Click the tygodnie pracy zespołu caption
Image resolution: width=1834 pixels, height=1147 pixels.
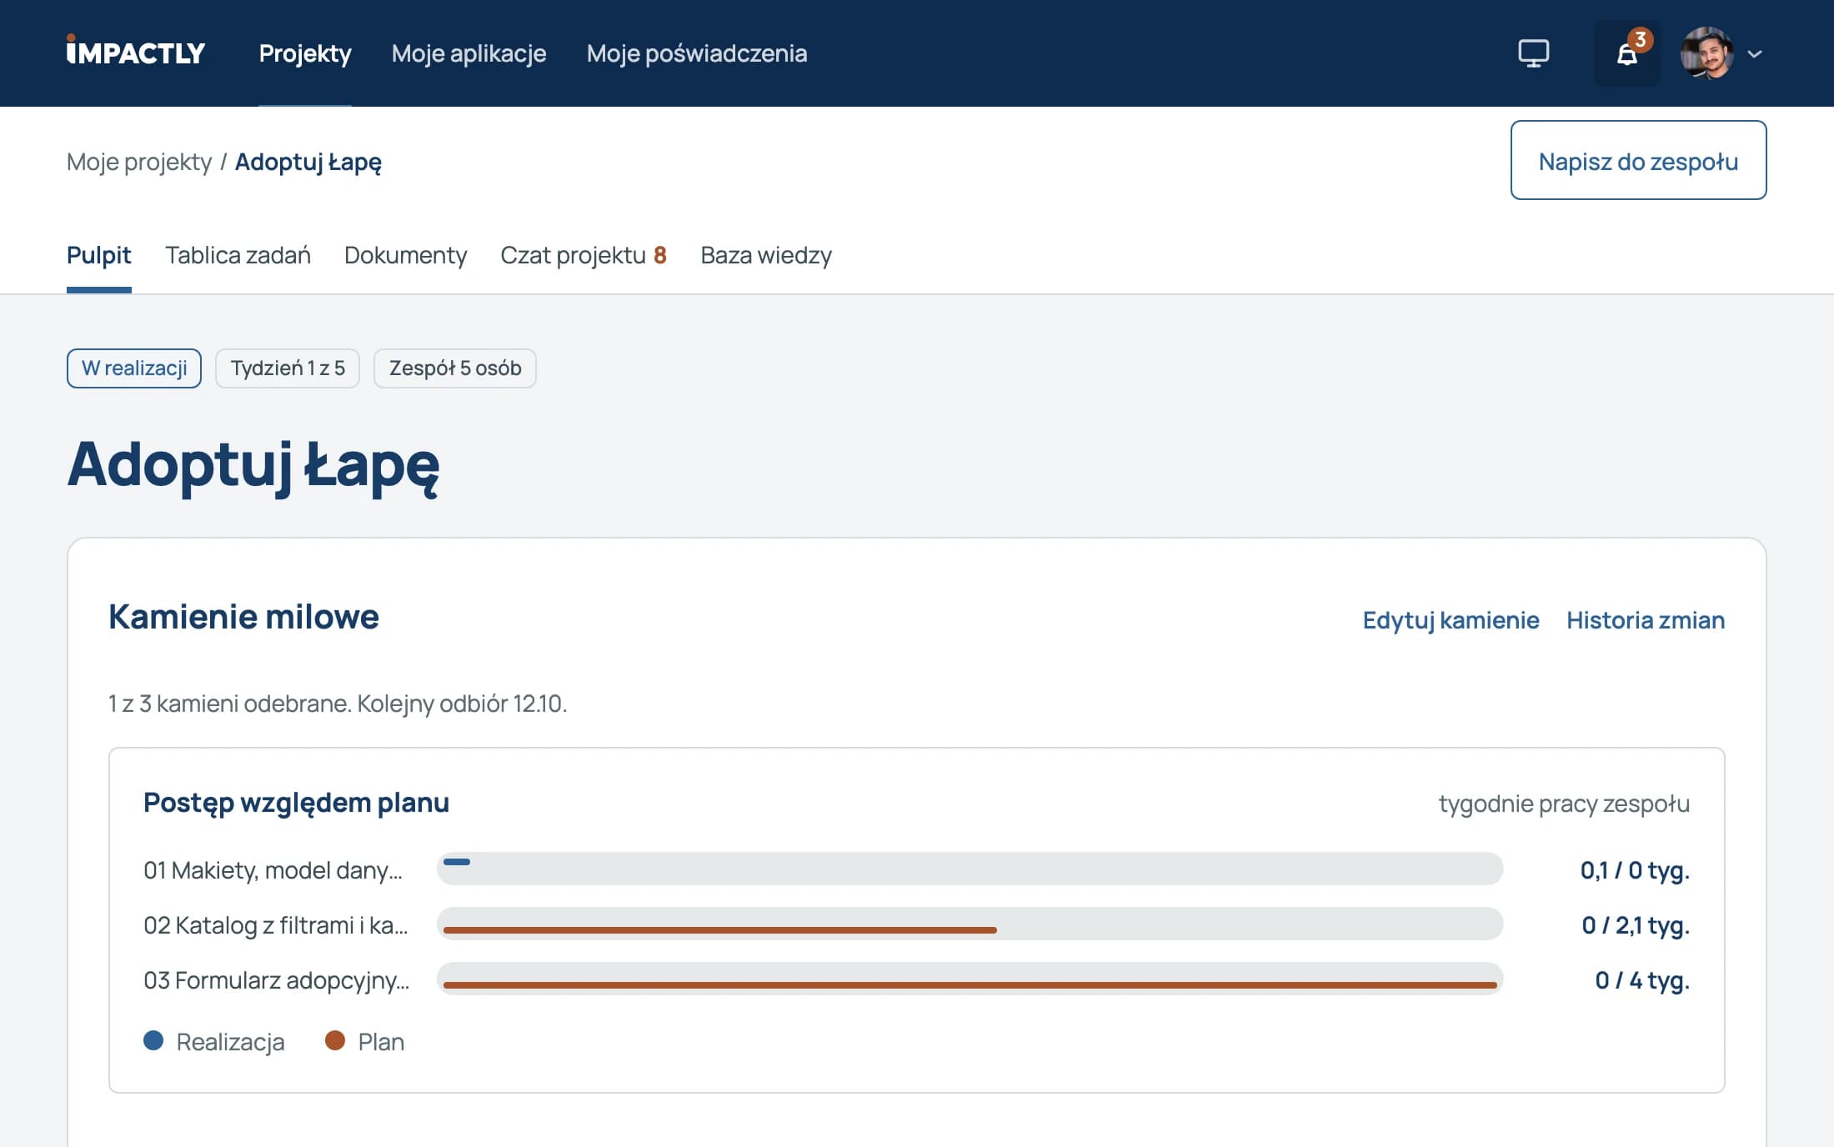1564,804
